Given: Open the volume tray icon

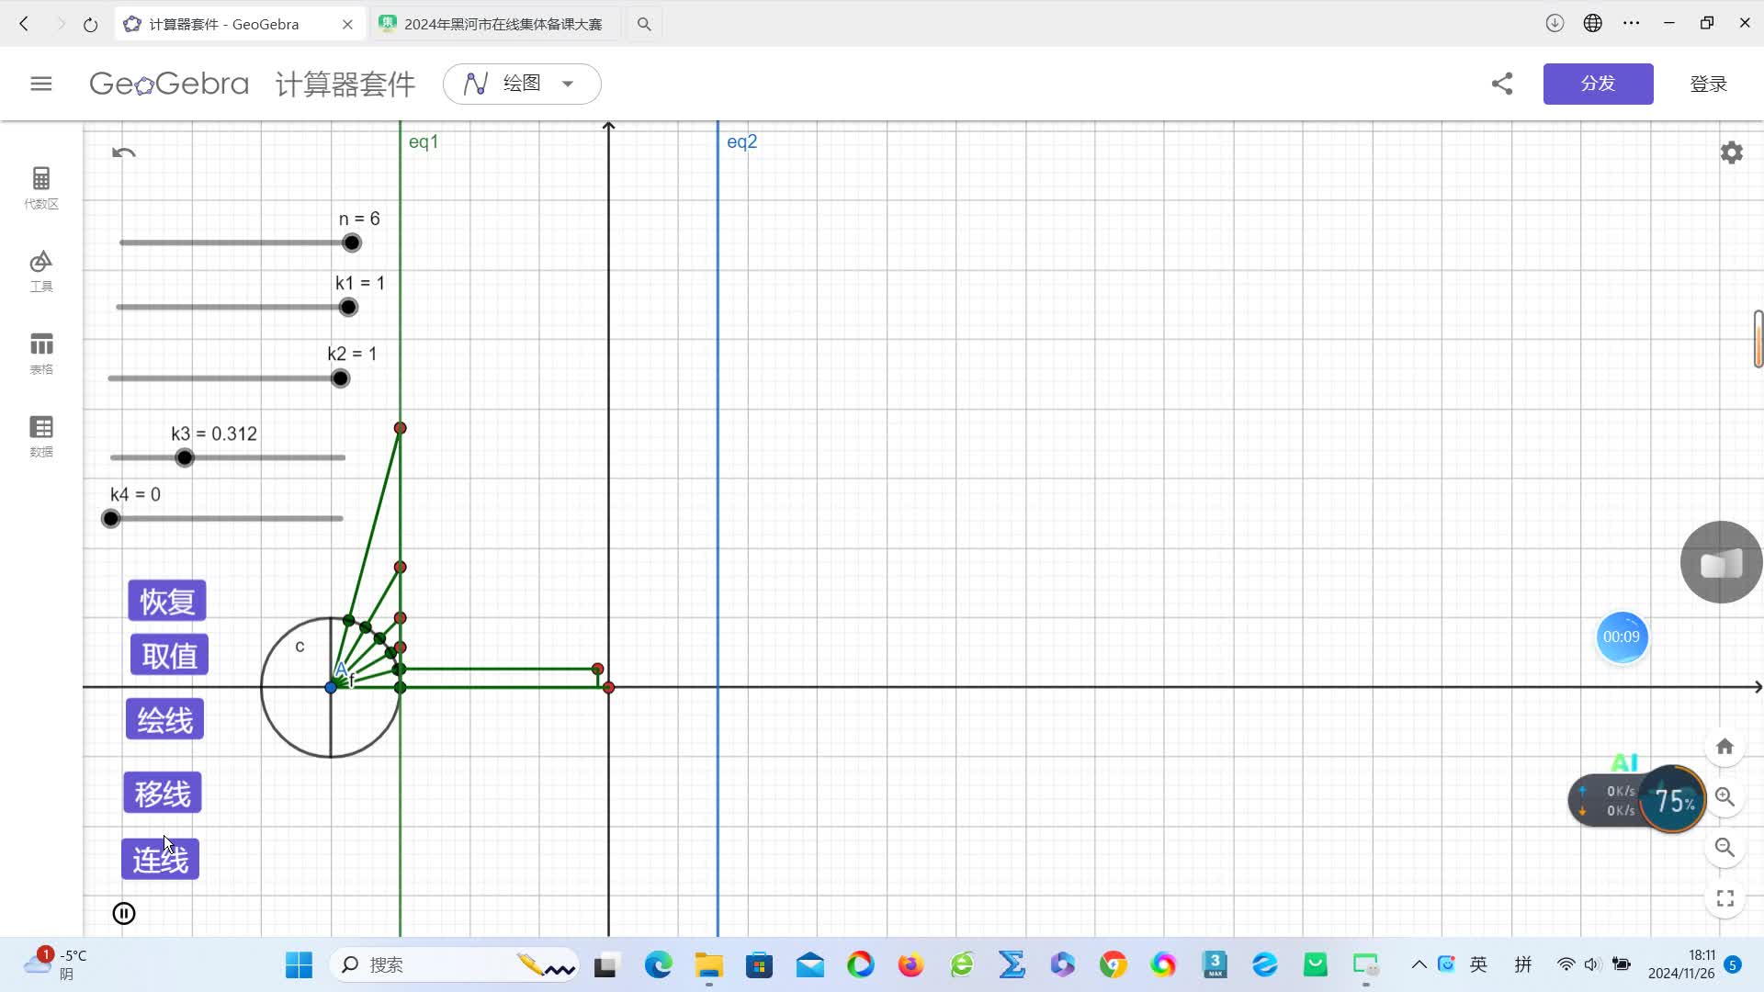Looking at the screenshot, I should [1593, 964].
